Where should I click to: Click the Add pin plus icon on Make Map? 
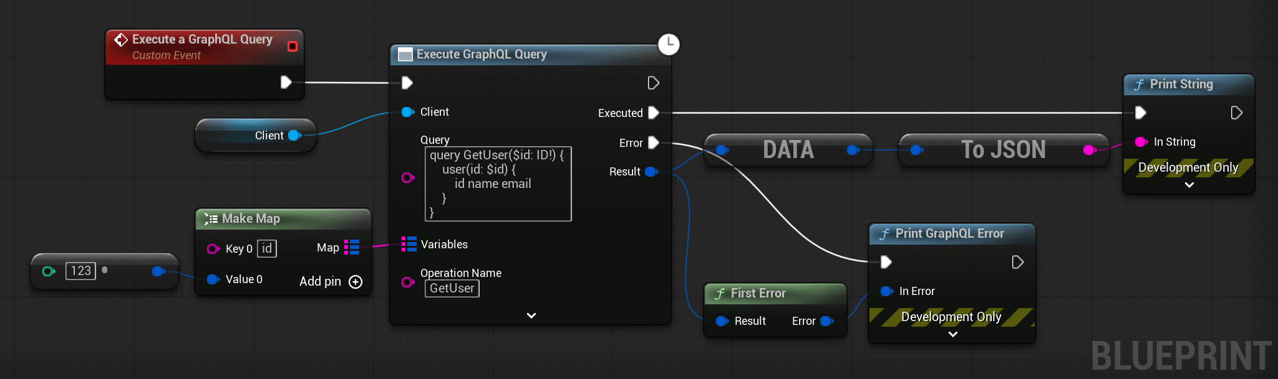click(x=356, y=282)
